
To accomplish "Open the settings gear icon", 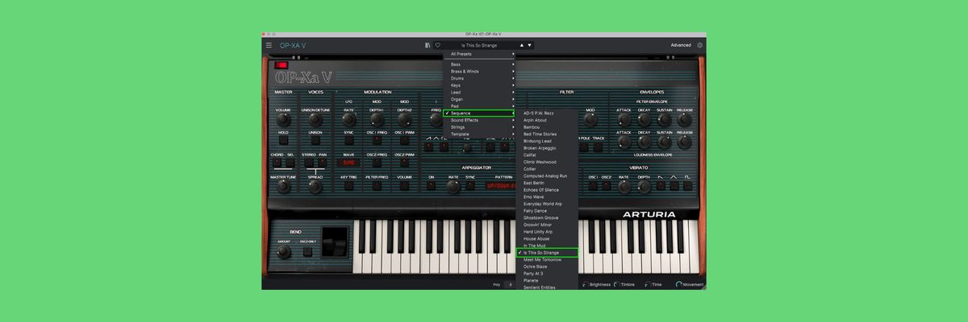I will pyautogui.click(x=700, y=45).
